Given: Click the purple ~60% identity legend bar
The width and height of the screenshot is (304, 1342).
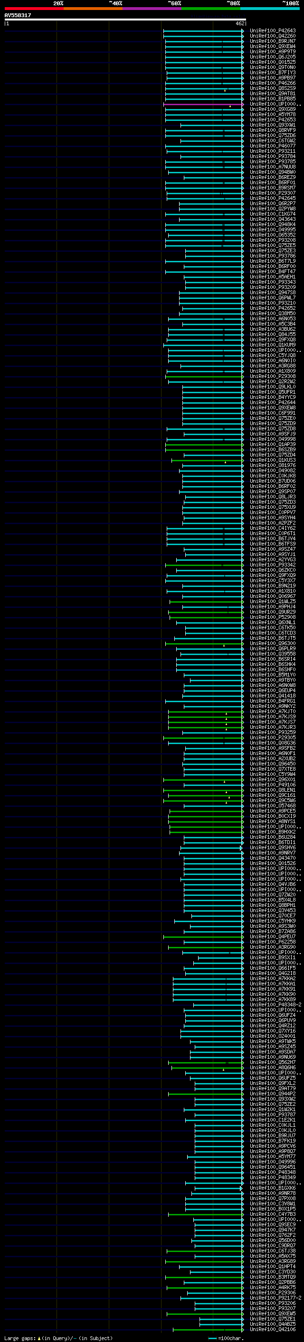Looking at the screenshot, I should tap(152, 9).
